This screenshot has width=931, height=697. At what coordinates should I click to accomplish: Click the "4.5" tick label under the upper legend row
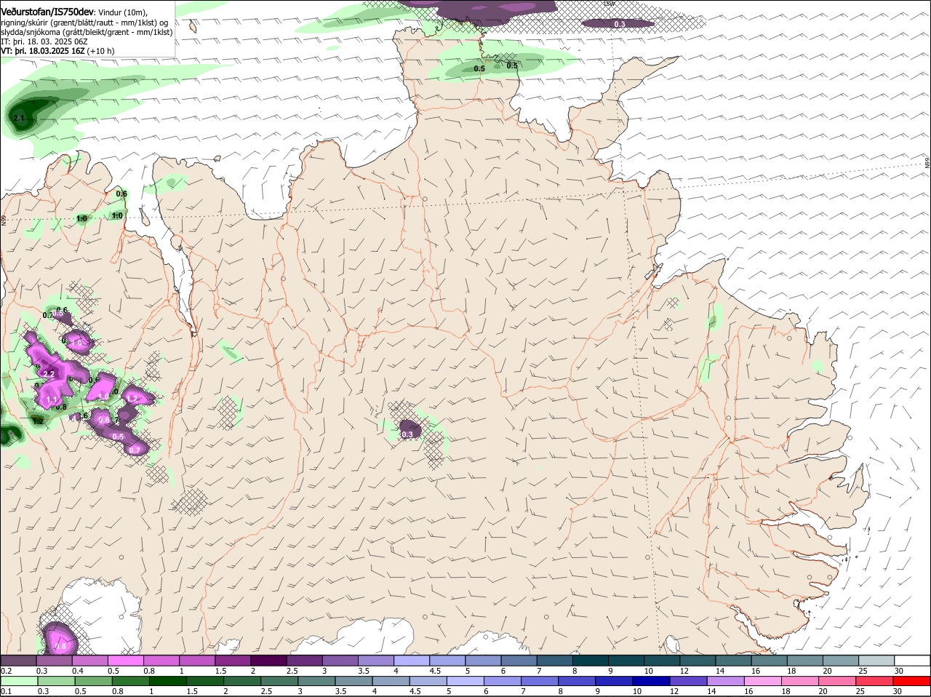tap(436, 670)
